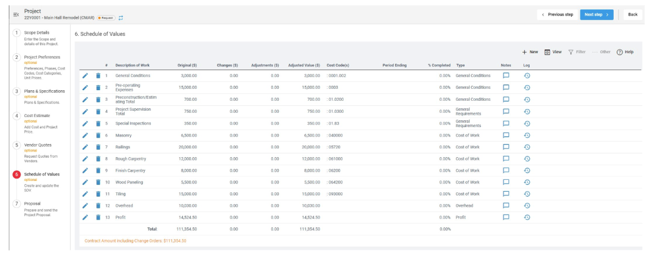Go to step 3 Plans & Specifications
650x258 pixels.
(x=44, y=91)
